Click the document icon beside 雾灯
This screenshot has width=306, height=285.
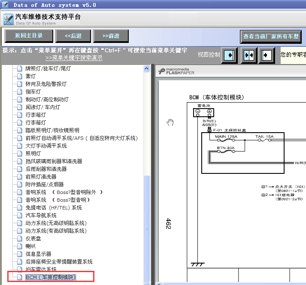coord(19,76)
